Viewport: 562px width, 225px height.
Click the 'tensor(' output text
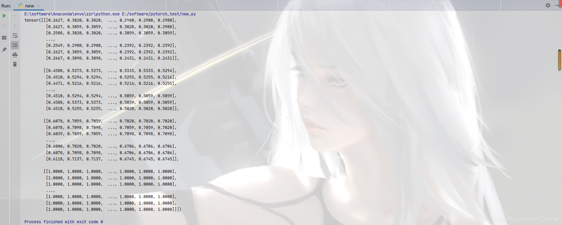(33, 20)
